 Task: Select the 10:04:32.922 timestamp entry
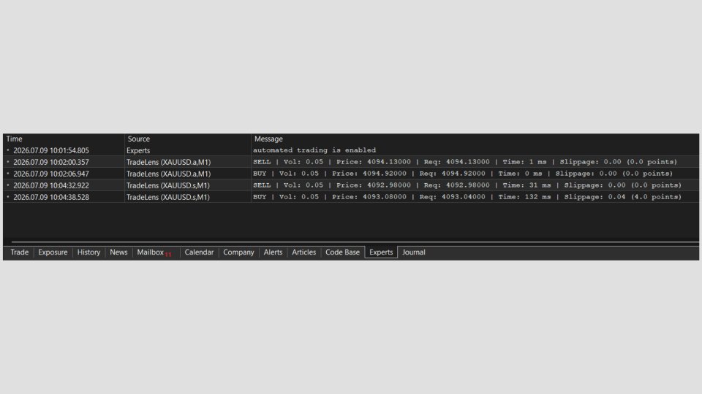(x=51, y=185)
